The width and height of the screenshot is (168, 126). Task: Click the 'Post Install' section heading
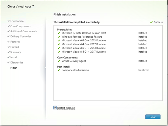[63, 67]
